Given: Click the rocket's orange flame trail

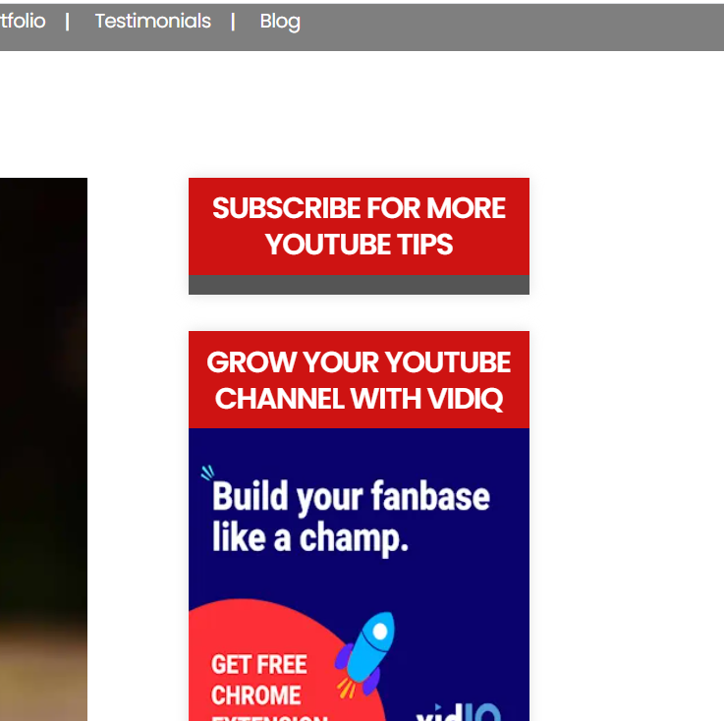Looking at the screenshot, I should [x=347, y=688].
